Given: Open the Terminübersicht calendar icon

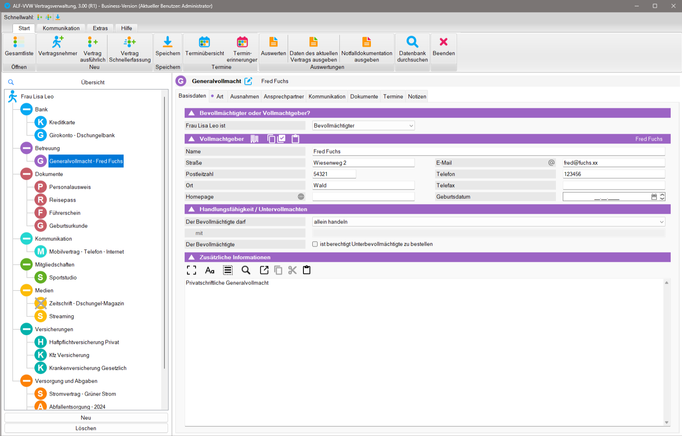Looking at the screenshot, I should 204,42.
